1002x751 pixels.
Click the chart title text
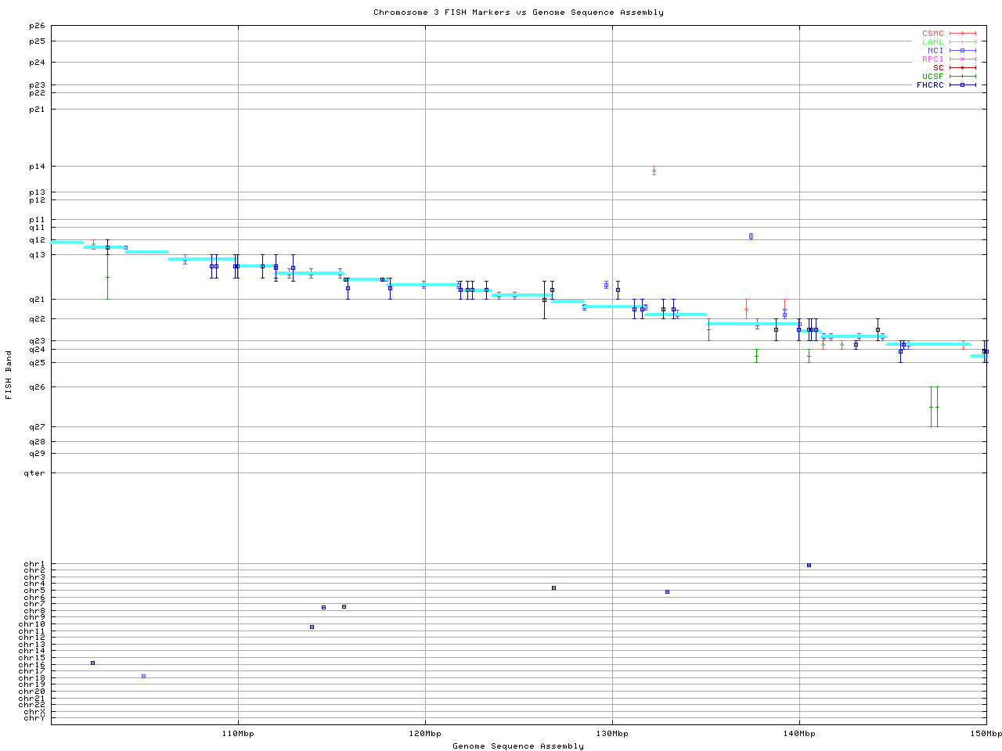(x=518, y=13)
